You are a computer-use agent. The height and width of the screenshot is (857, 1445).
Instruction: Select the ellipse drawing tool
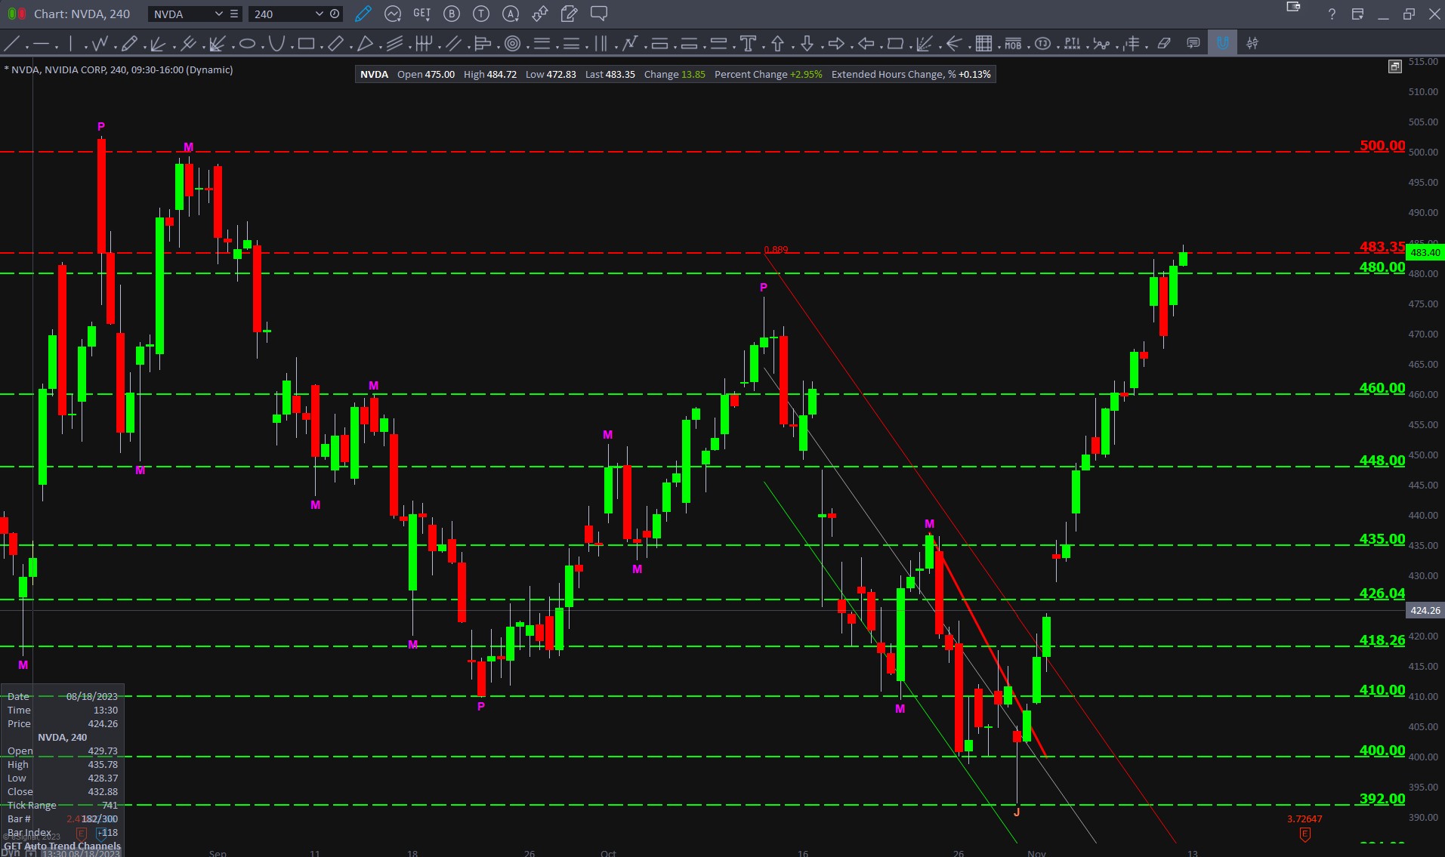click(x=247, y=44)
